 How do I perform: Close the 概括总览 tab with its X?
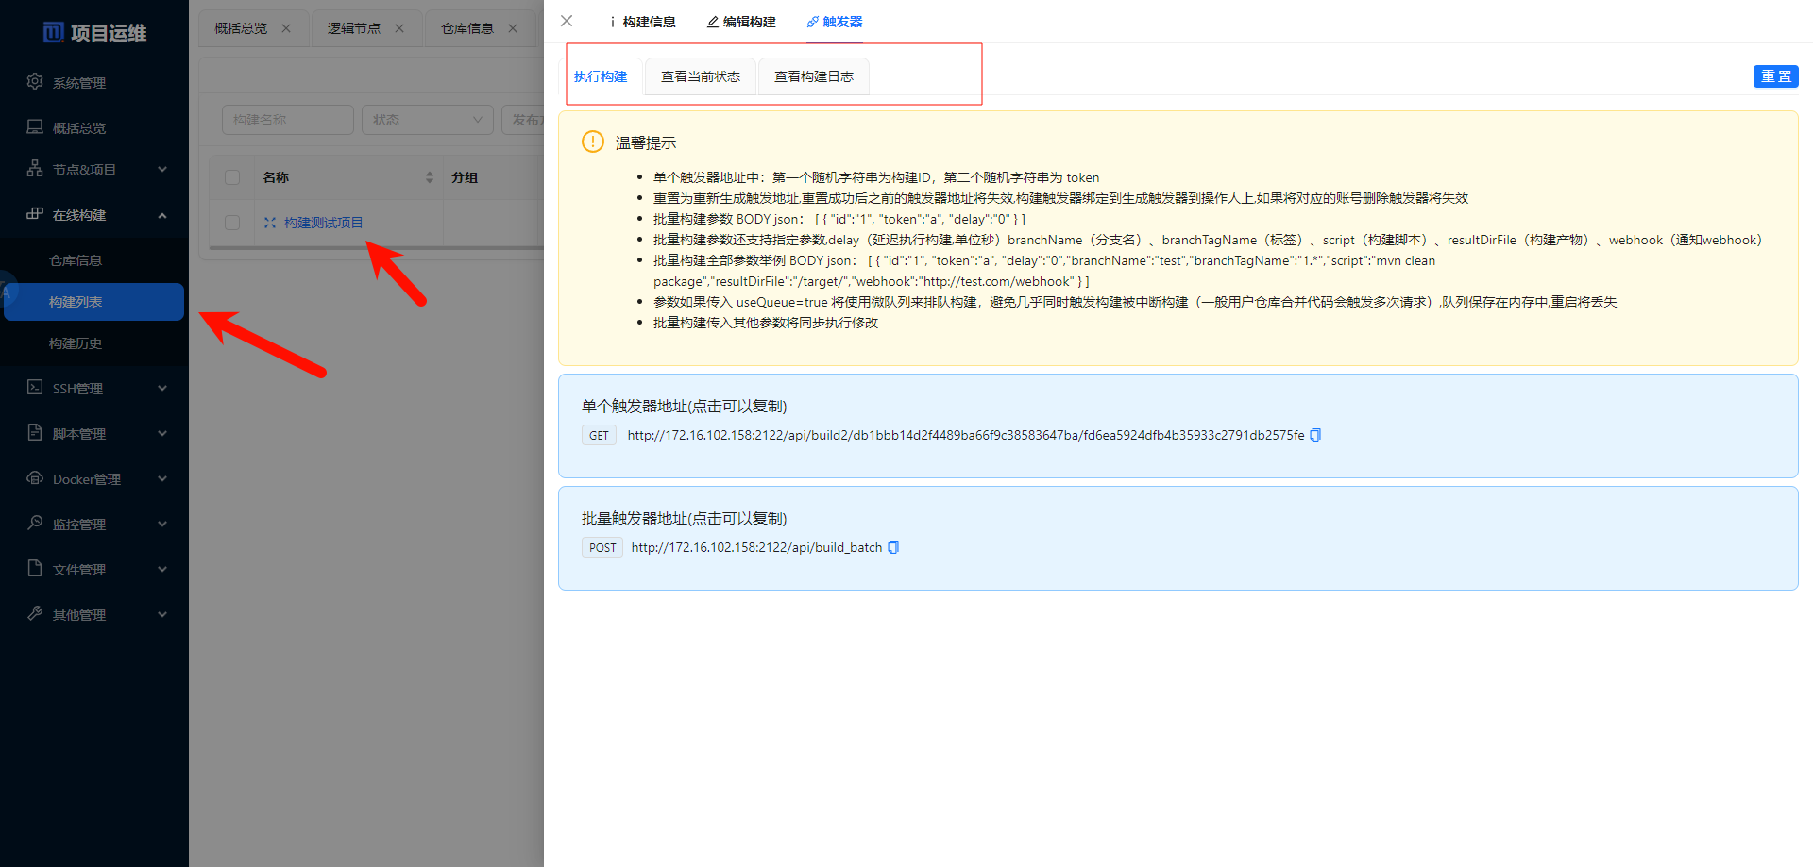pos(286,28)
